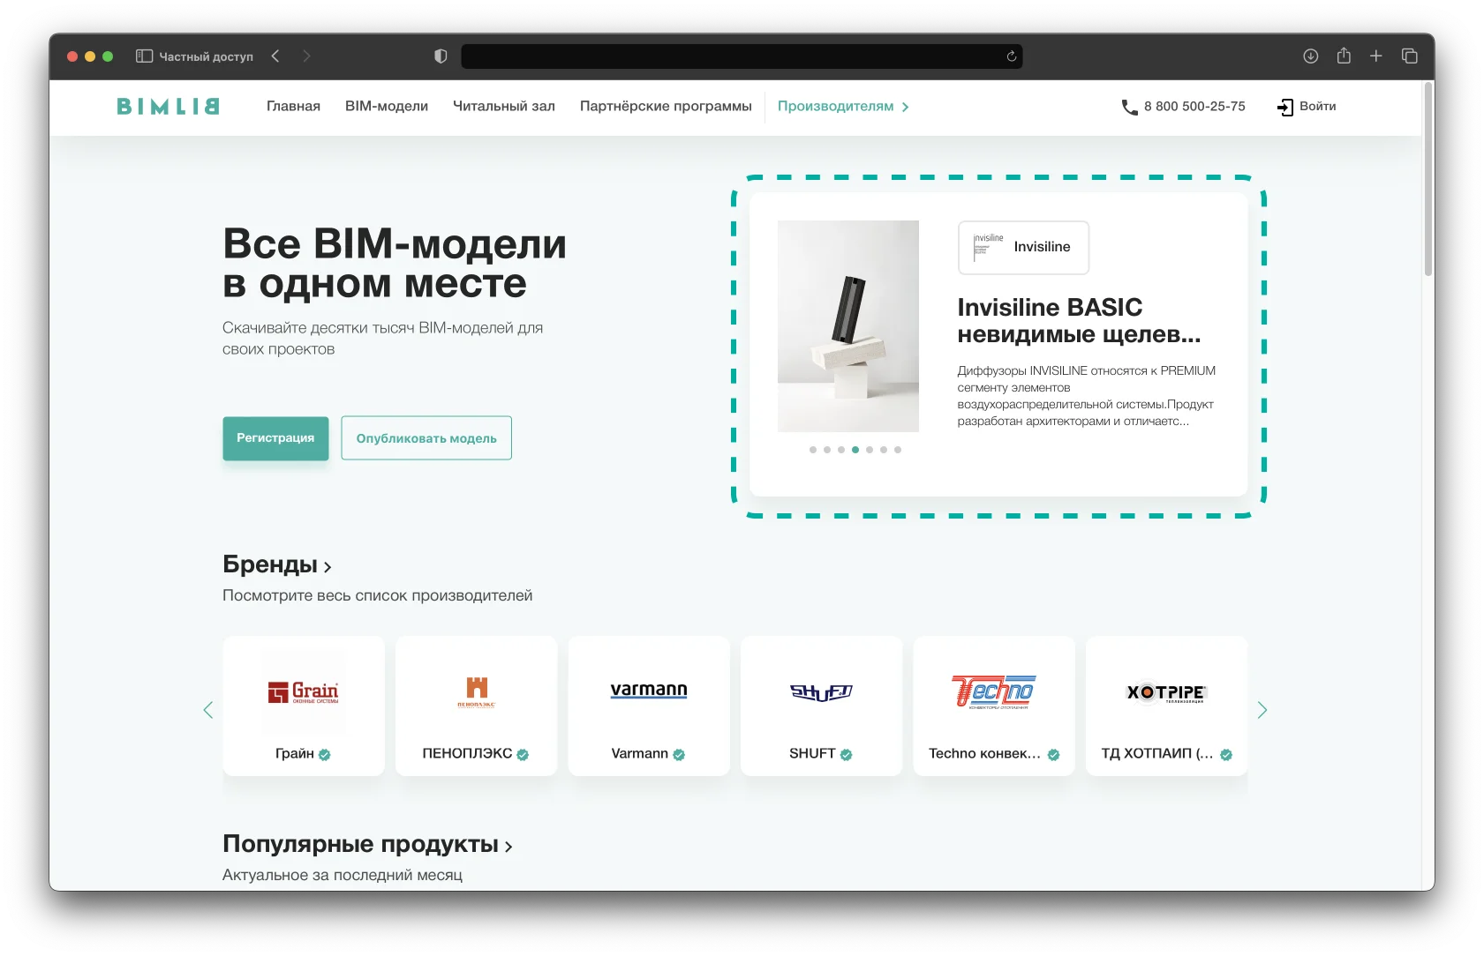Viewport: 1484px width, 956px height.
Task: Click the login door icon beside Войти
Action: pyautogui.click(x=1285, y=107)
